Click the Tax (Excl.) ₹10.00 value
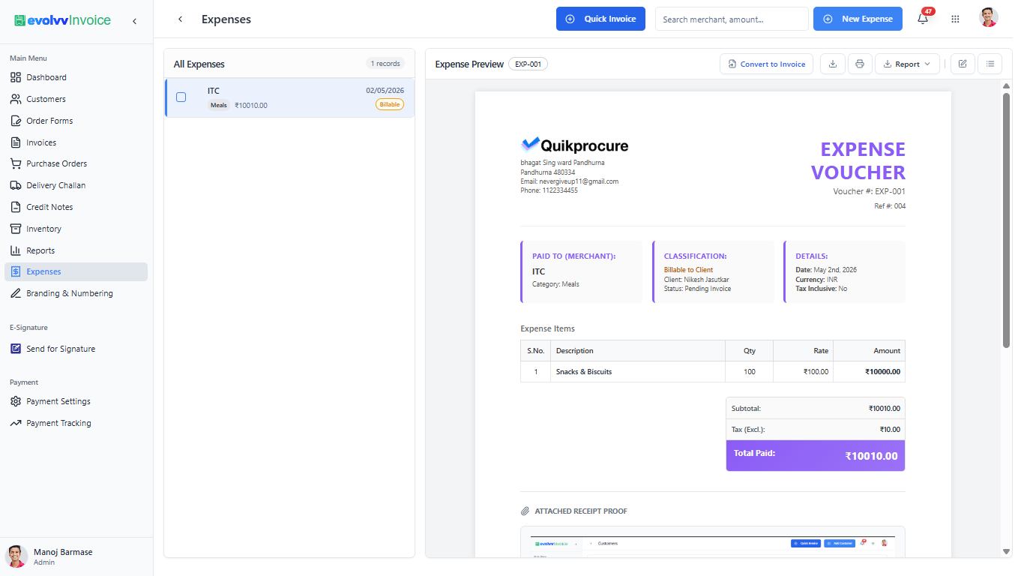Viewport: 1024px width, 576px height. (x=890, y=430)
